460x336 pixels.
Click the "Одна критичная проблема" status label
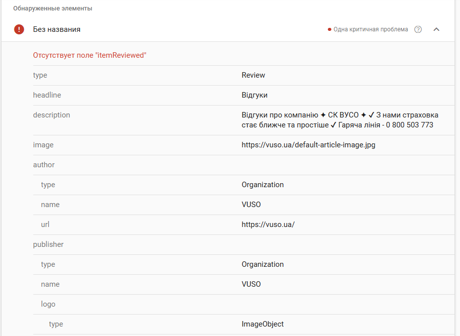371,29
